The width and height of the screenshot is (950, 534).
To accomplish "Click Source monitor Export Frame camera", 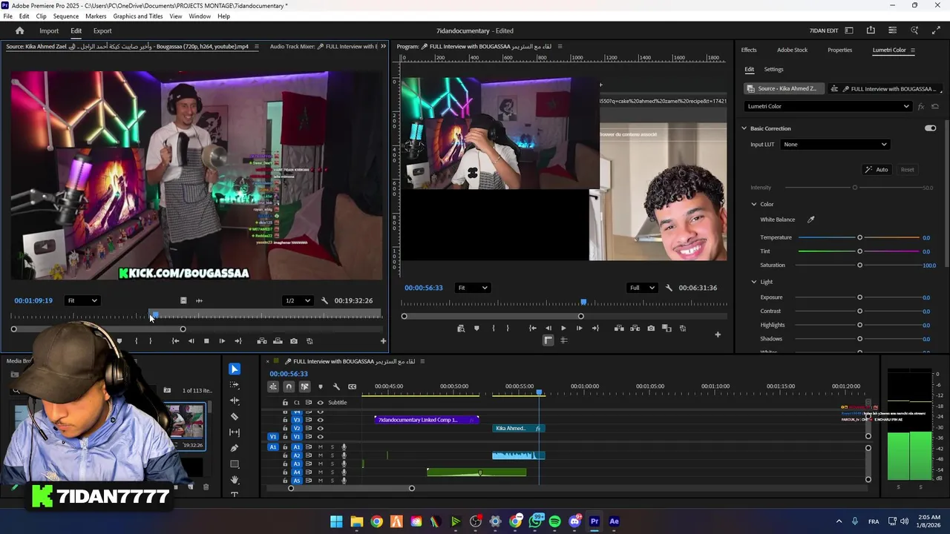I will (x=294, y=341).
